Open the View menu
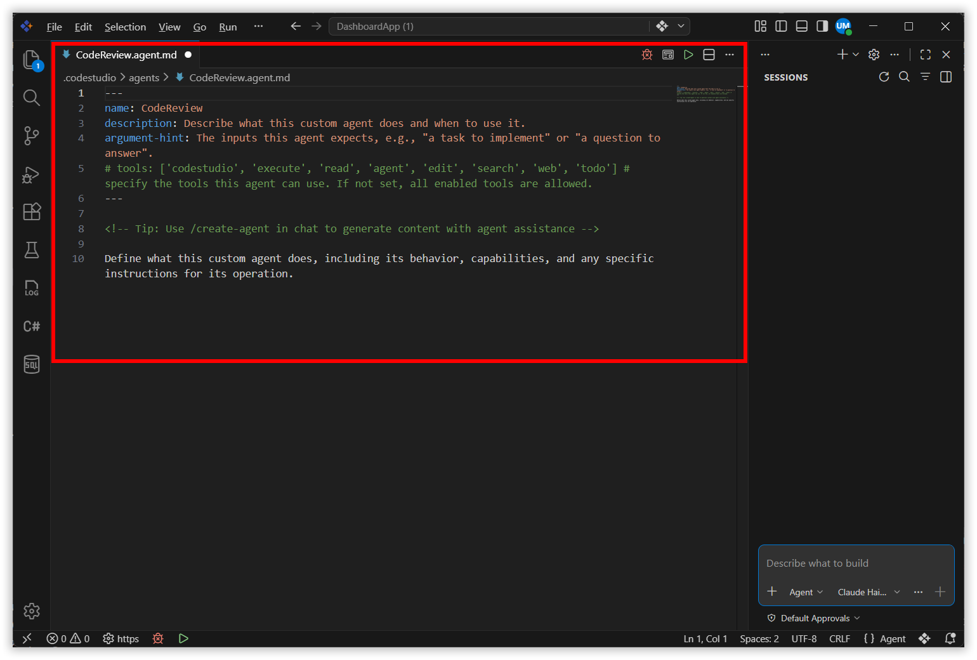Viewport: 977px width, 660px height. 169,27
